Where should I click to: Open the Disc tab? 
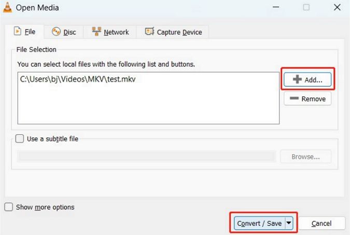point(64,32)
